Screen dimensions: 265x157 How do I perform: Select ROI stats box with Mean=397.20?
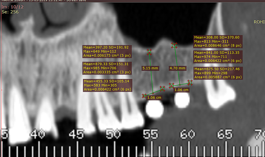point(108,51)
